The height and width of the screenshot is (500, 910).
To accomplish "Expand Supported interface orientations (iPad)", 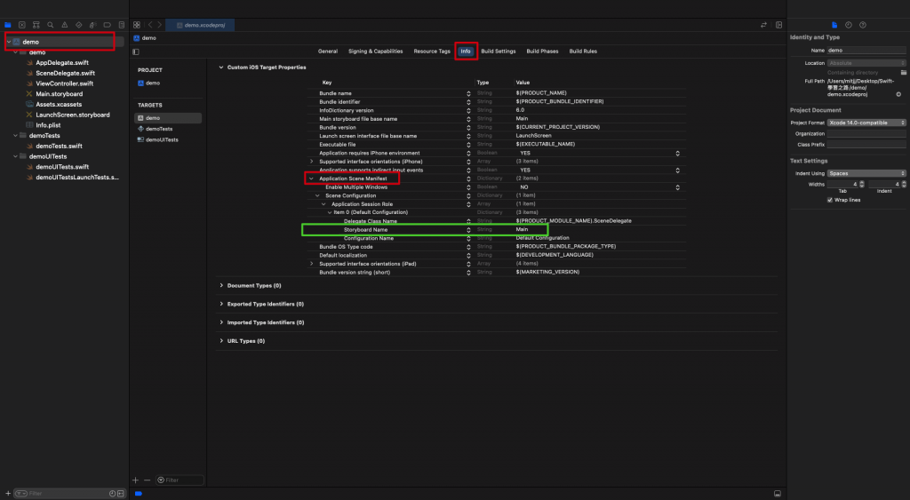I will 311,264.
